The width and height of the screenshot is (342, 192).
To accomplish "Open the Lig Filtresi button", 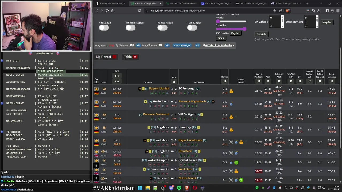I will coord(106,57).
